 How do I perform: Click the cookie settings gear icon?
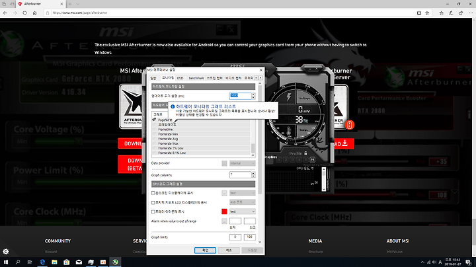(x=6, y=251)
